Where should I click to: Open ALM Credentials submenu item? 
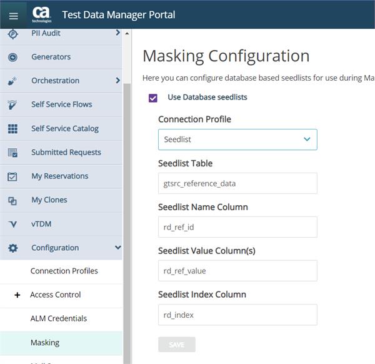pos(61,319)
